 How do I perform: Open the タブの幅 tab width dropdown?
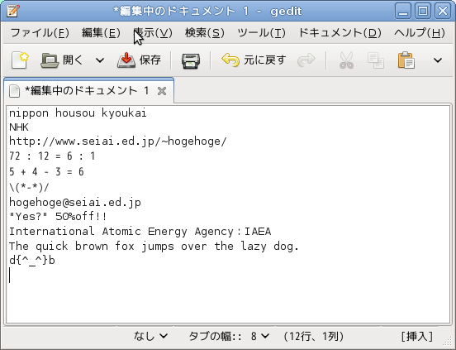(229, 336)
